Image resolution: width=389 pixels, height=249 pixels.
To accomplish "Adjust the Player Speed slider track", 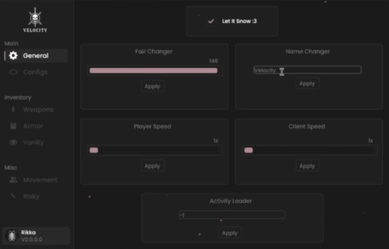I will coord(155,150).
